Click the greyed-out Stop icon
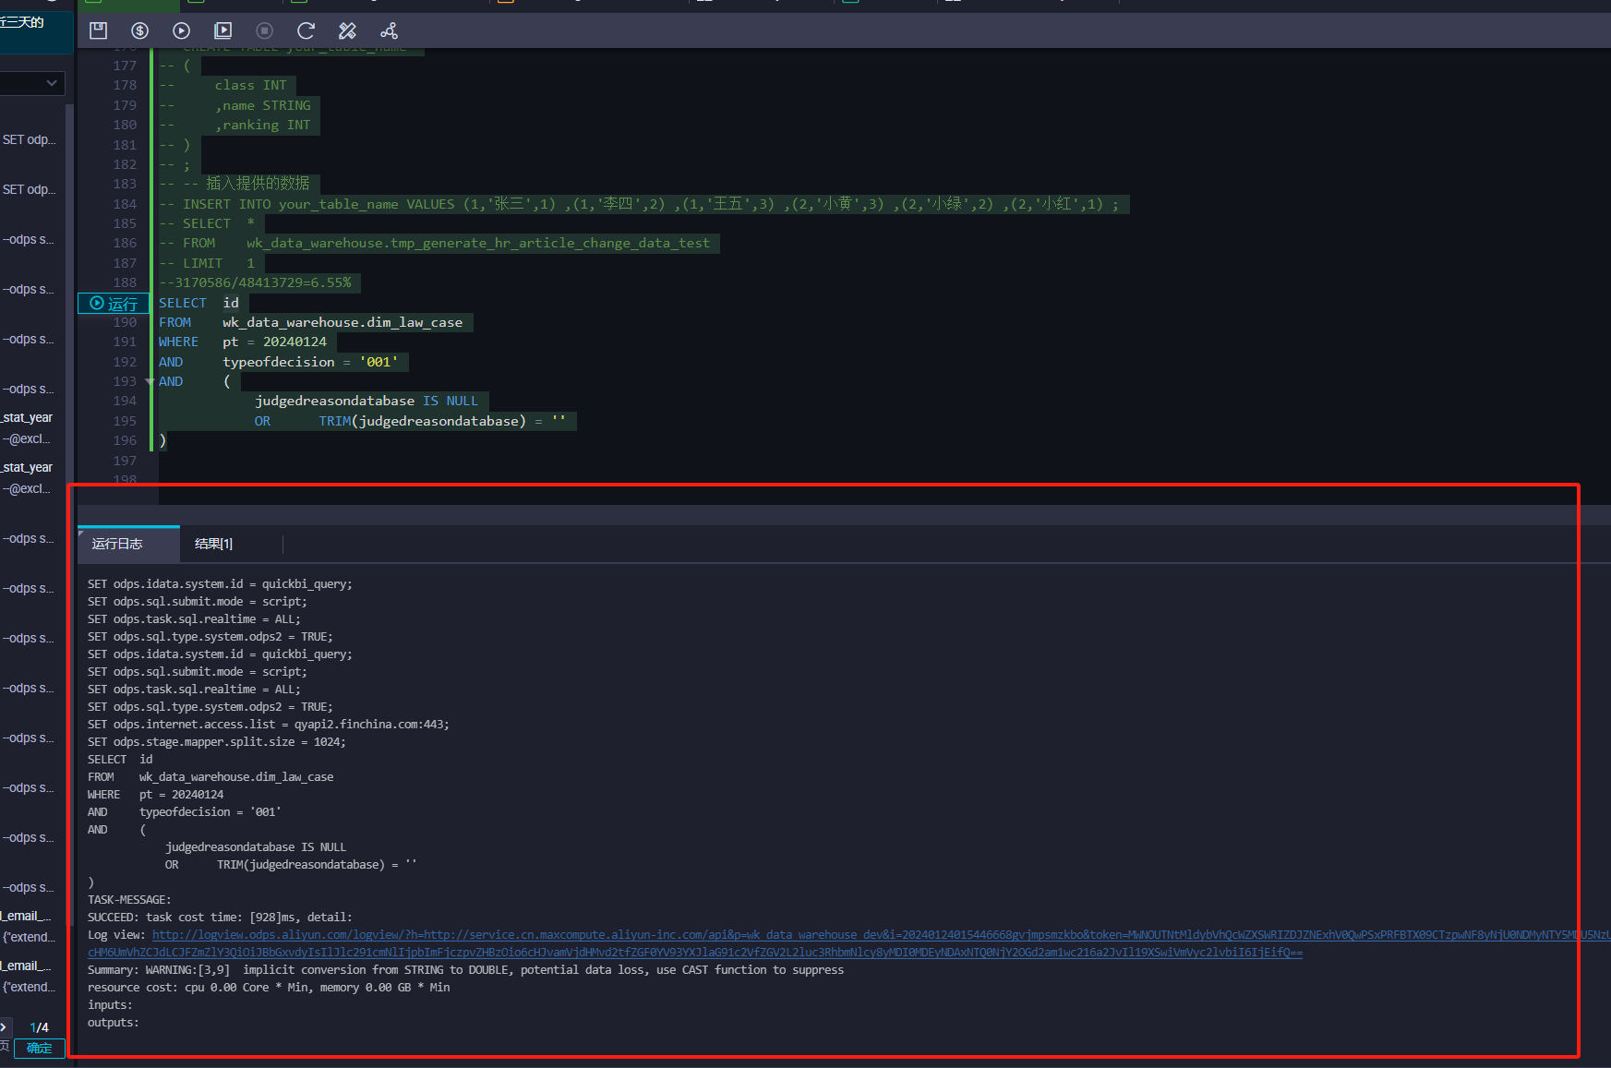Screen dimensions: 1611x1068 pyautogui.click(x=264, y=30)
